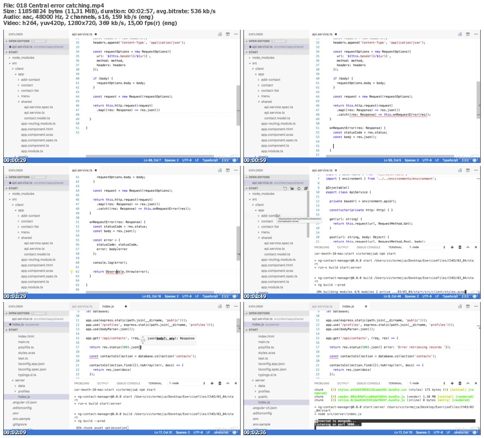Open app.component.html in 00:01:49 explorer
The height and width of the screenshot is (438, 484).
(277, 266)
